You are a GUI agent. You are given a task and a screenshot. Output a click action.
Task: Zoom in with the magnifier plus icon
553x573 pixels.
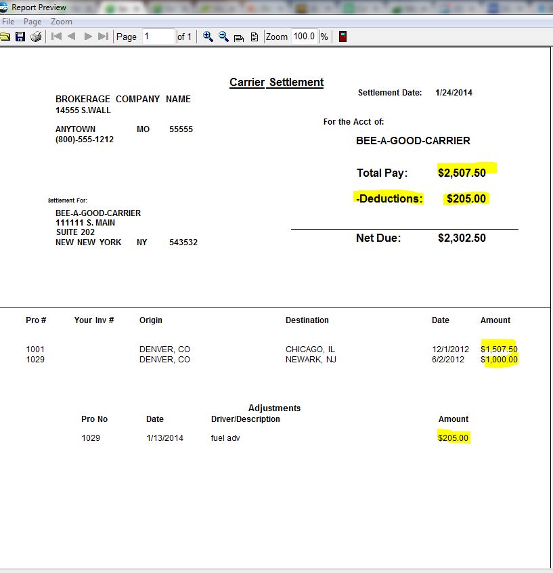point(208,37)
